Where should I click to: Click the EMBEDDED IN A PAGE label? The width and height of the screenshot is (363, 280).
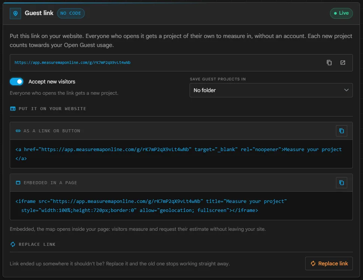click(x=50, y=183)
